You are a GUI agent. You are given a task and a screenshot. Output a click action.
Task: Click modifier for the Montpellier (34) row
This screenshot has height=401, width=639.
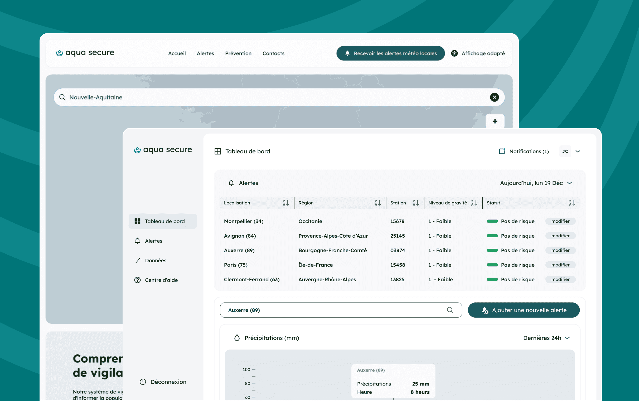(x=560, y=221)
